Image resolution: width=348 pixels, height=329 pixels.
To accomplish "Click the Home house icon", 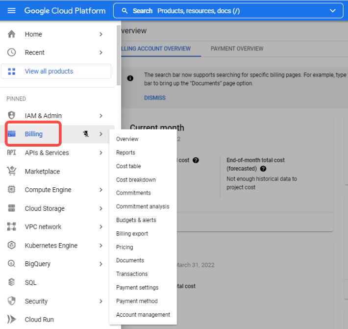I will click(12, 34).
